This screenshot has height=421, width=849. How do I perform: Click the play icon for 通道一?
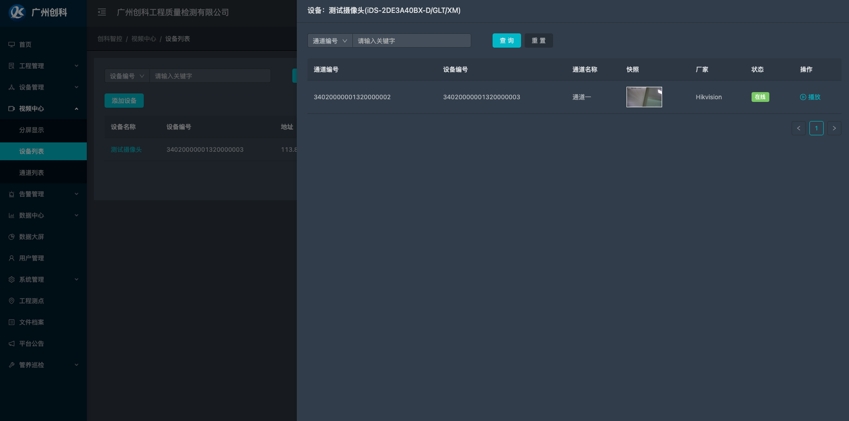(803, 97)
